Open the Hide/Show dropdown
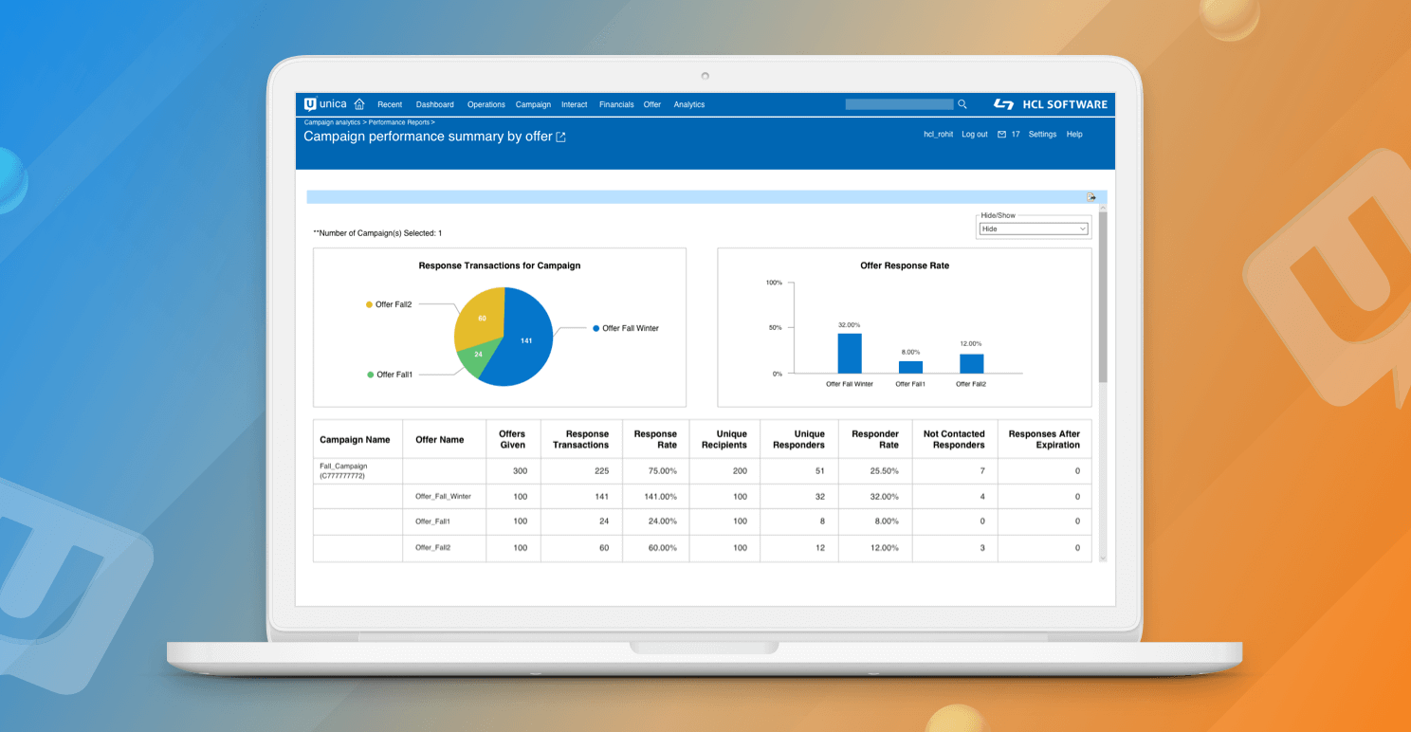The height and width of the screenshot is (732, 1411). point(1033,229)
